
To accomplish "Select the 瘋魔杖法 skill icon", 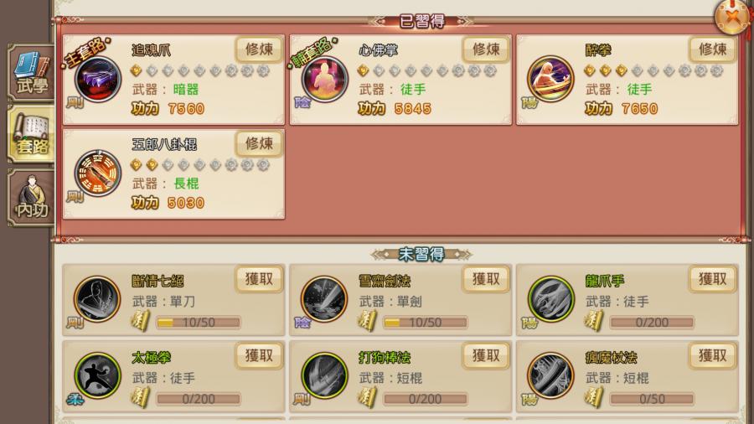I will pos(550,376).
